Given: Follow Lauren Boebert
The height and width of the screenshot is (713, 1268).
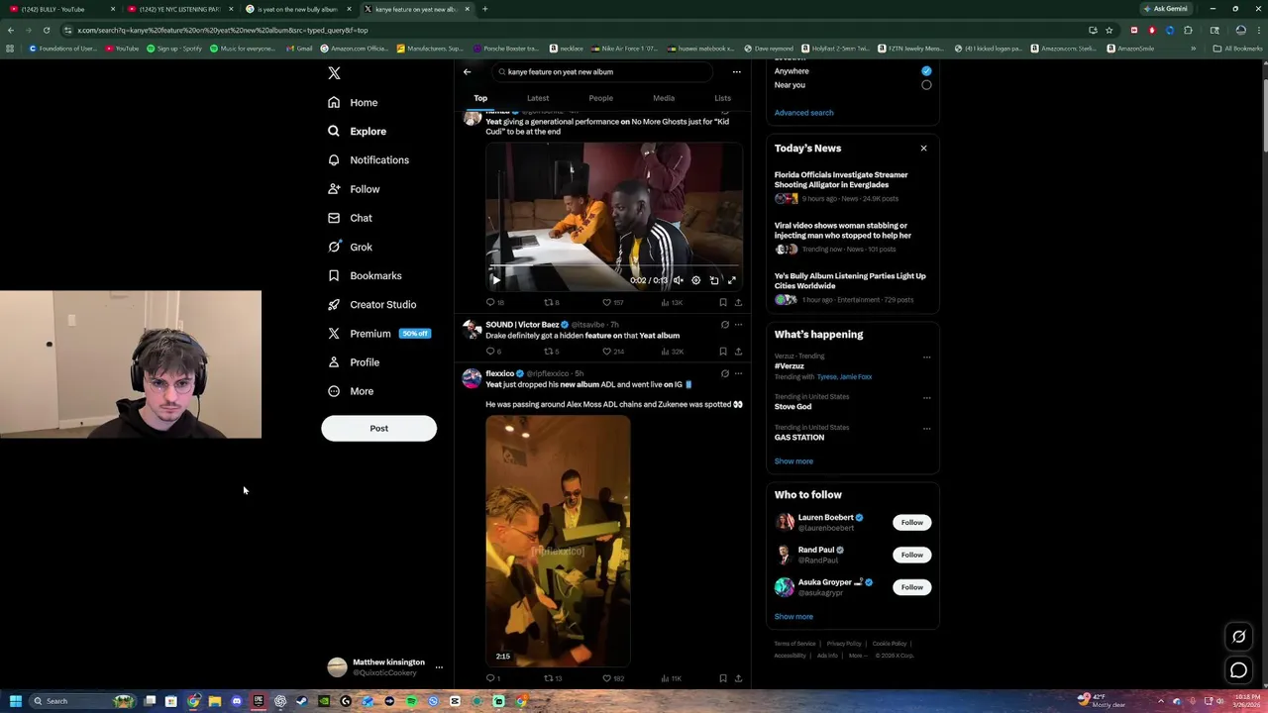Looking at the screenshot, I should (911, 522).
